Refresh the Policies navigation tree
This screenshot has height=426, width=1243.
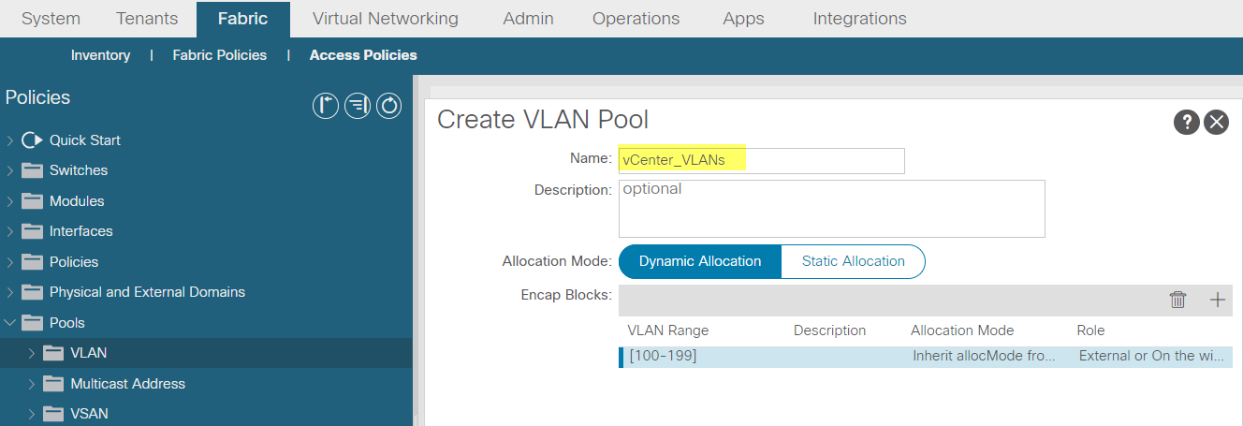click(x=388, y=106)
